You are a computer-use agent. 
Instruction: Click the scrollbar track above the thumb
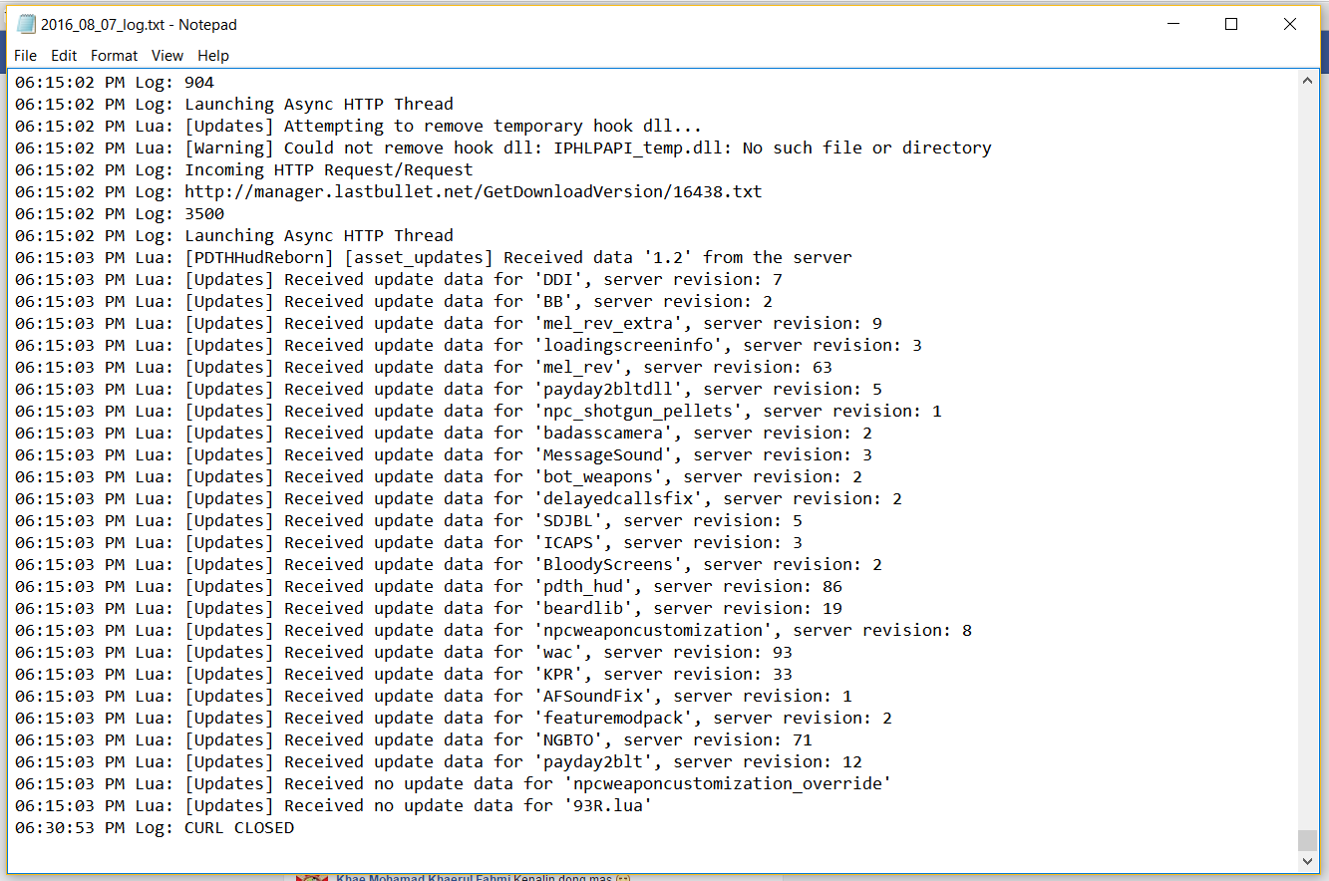point(1307,448)
